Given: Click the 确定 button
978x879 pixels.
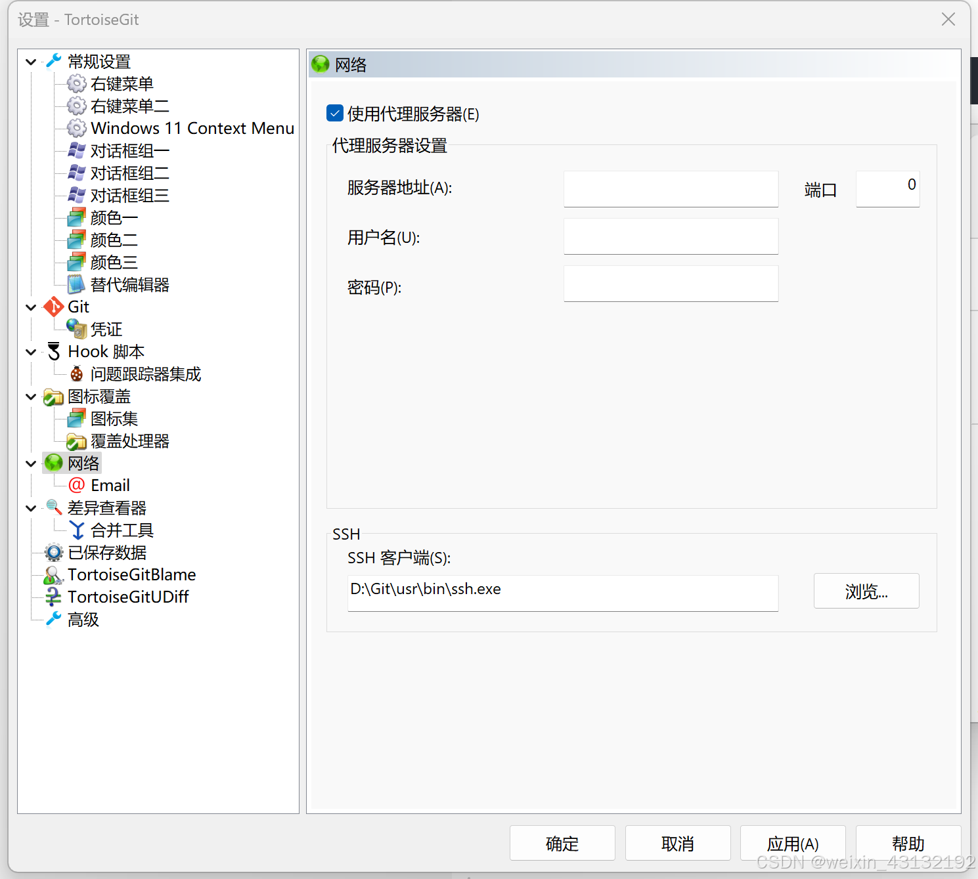Looking at the screenshot, I should pyautogui.click(x=562, y=843).
